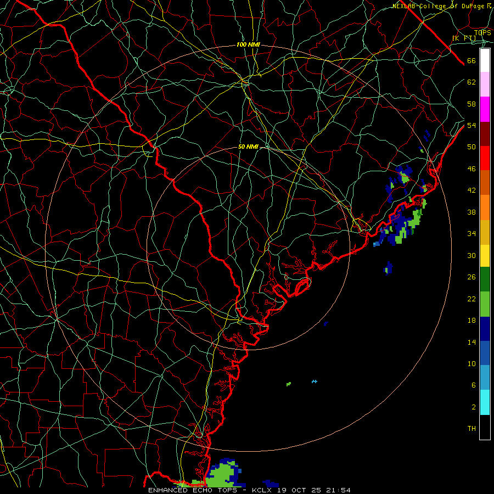Select the "38" legend value
Screen dimensions: 494x494
click(471, 212)
